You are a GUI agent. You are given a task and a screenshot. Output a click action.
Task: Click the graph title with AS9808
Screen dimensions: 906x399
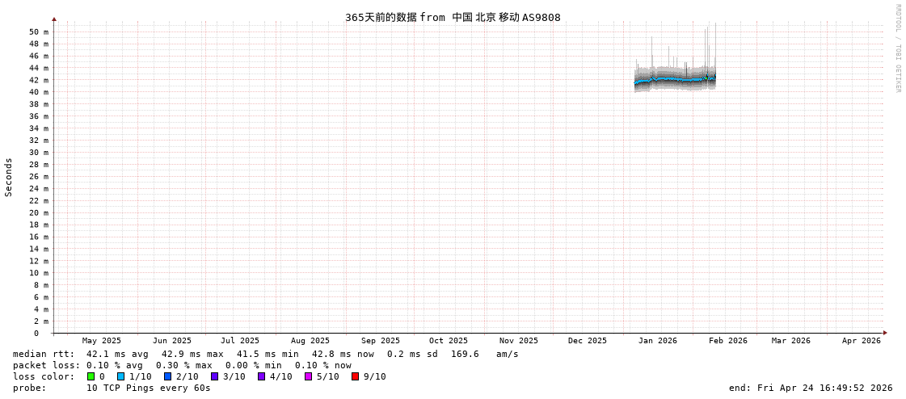(453, 17)
